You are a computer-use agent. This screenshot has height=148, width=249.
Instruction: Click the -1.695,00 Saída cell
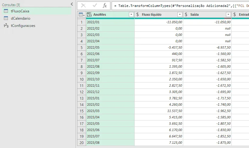207,92
